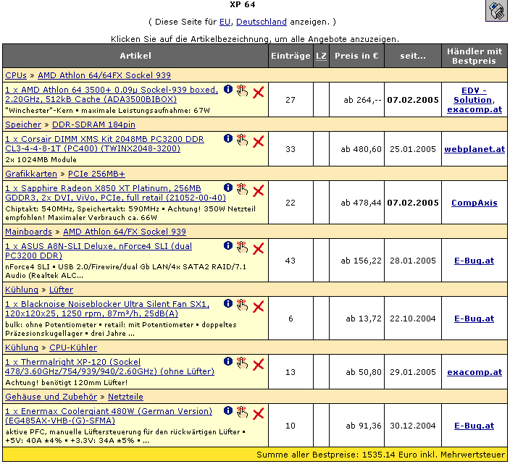Open info icon for Sapphire Radeon X850 XT

click(x=228, y=187)
